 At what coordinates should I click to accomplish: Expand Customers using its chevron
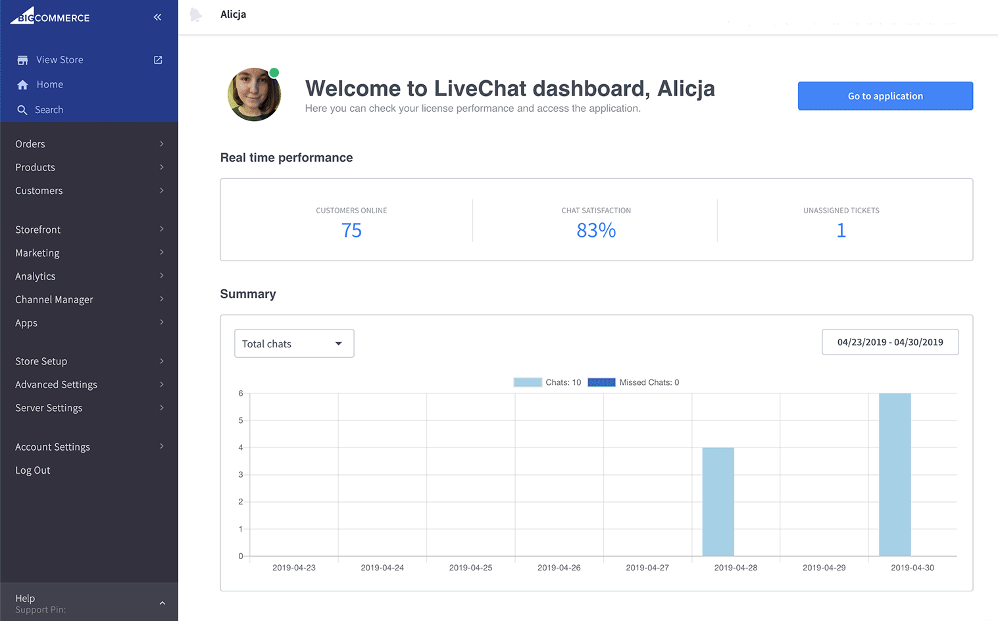[162, 190]
